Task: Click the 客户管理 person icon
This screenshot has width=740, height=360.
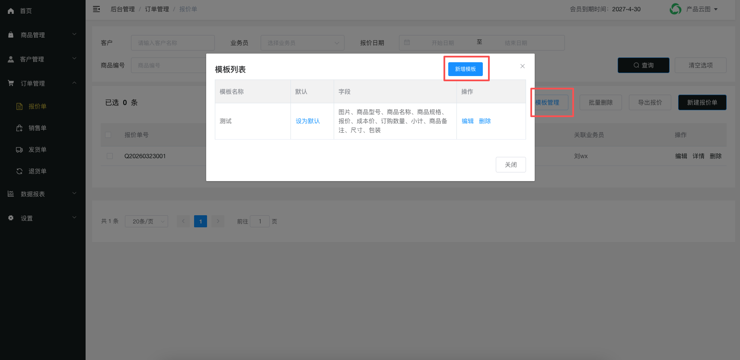Action: tap(11, 59)
